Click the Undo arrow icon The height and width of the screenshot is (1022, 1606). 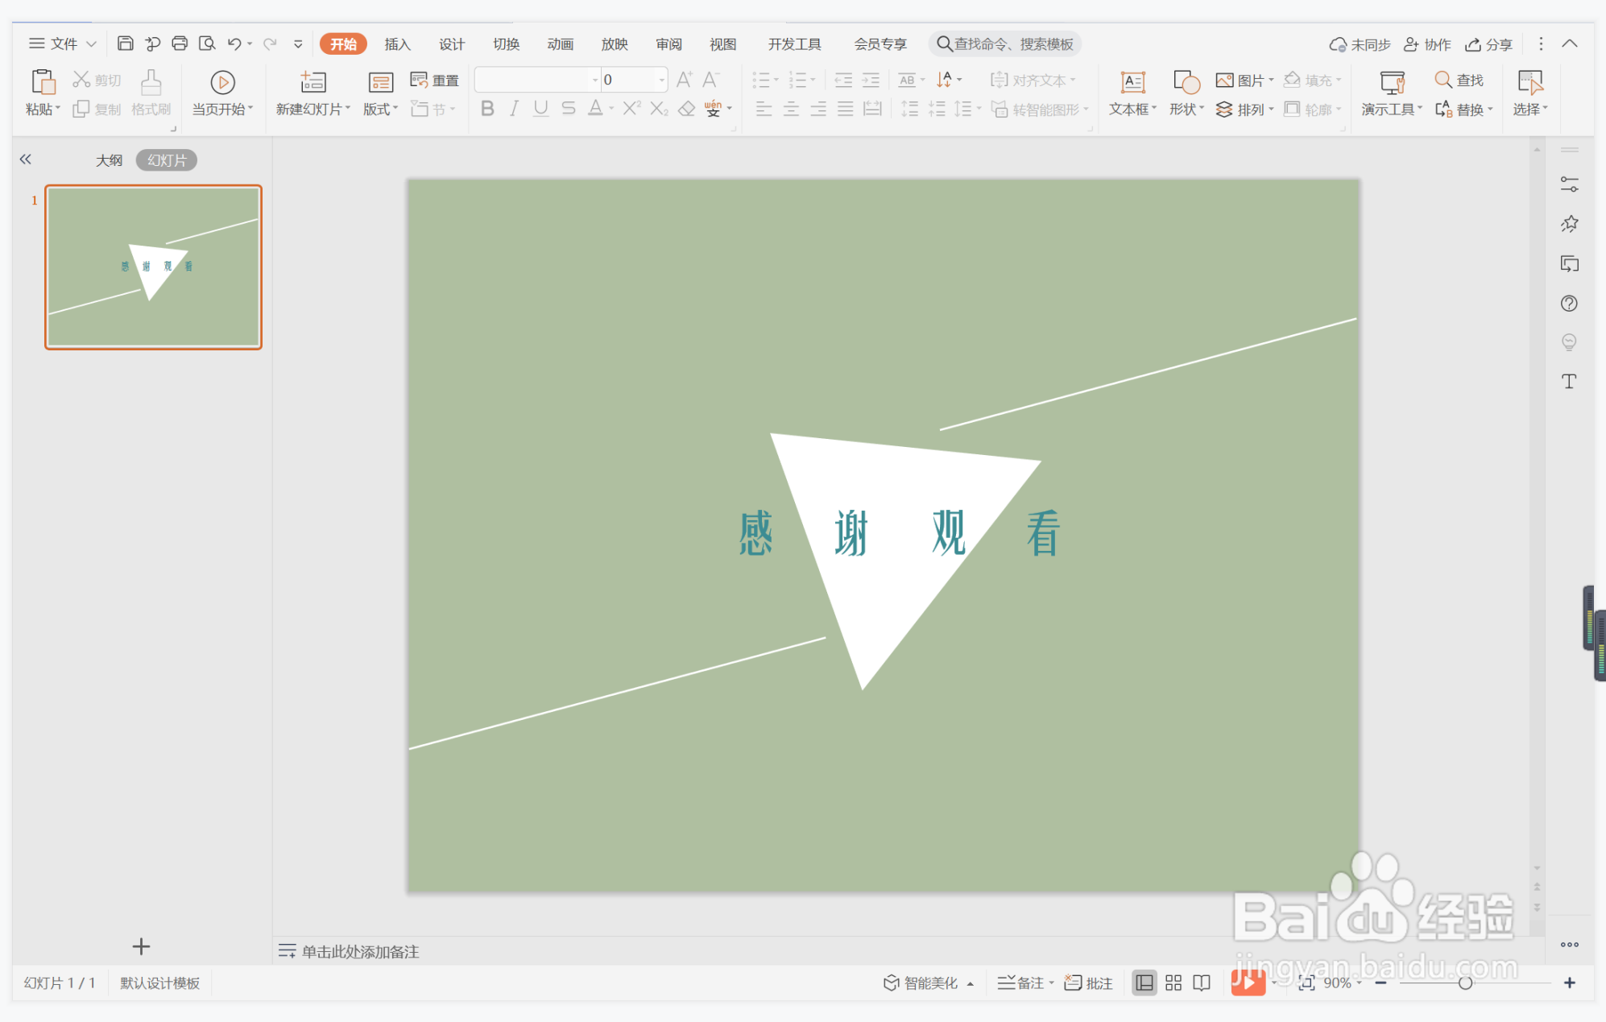[234, 43]
